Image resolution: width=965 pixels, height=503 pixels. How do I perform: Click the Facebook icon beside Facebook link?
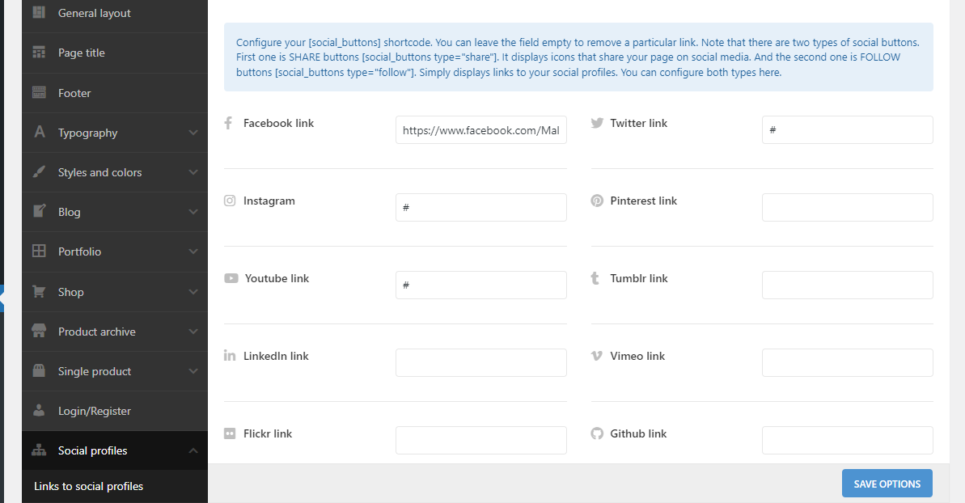228,123
